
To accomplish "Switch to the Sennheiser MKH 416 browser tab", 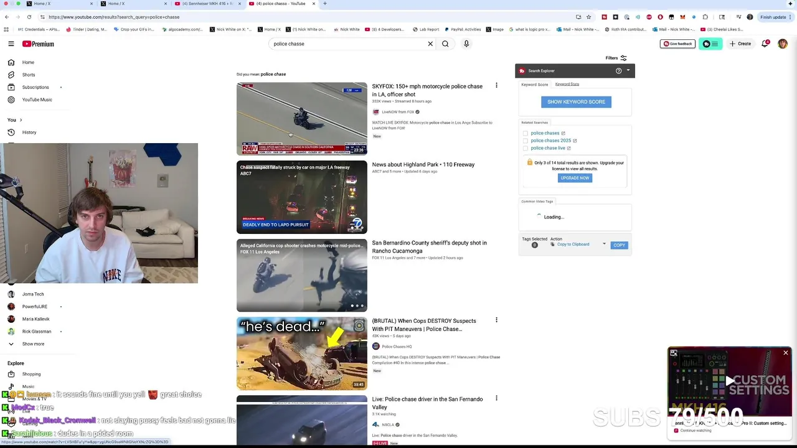I will (x=207, y=4).
